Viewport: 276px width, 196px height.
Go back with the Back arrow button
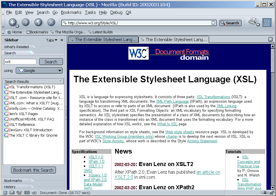pyautogui.click(x=12, y=22)
